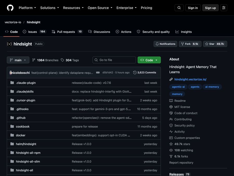Open the Security policy link
234x176 pixels.
coord(182,125)
